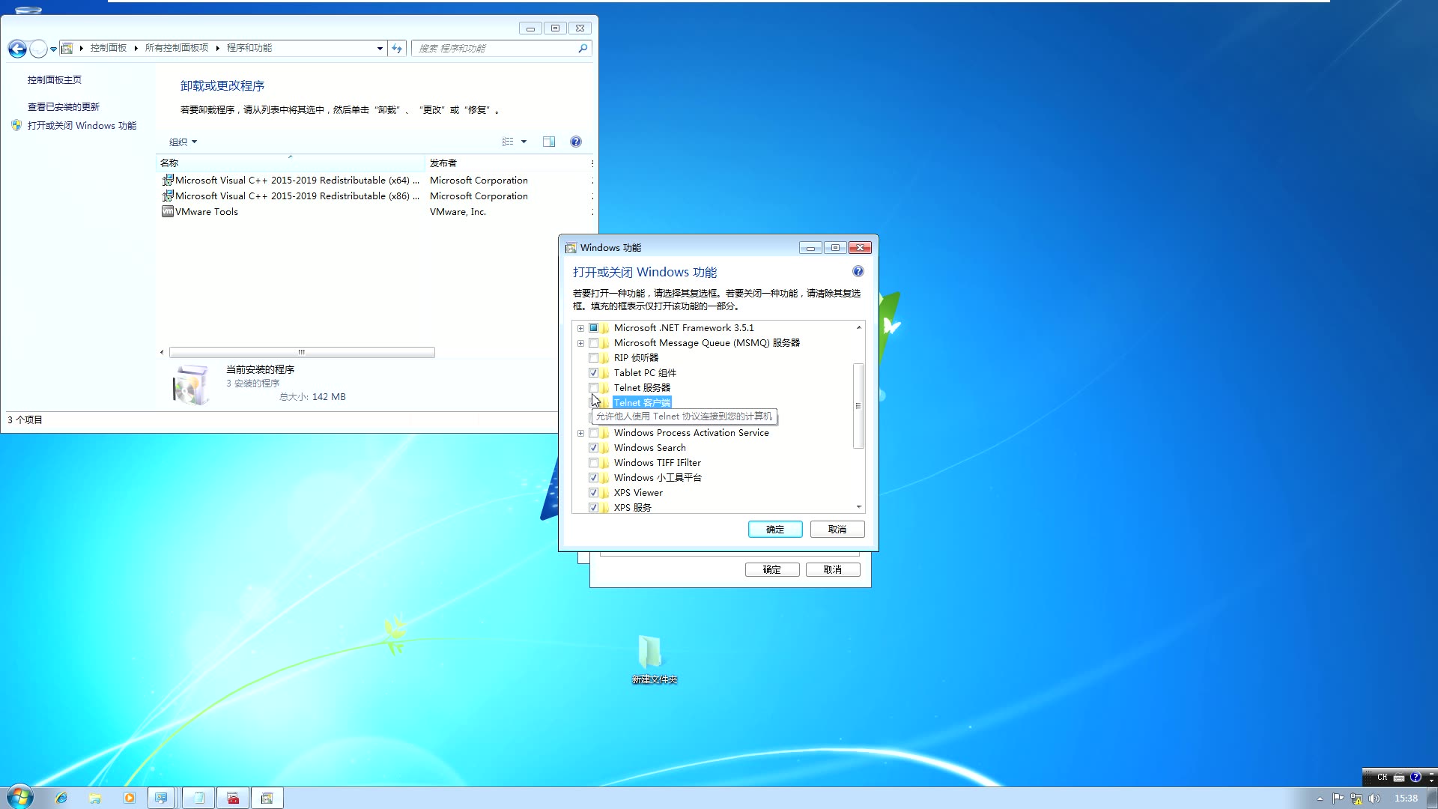The height and width of the screenshot is (809, 1438).
Task: Click the help icon in Windows 功能 dialog
Action: click(x=858, y=271)
